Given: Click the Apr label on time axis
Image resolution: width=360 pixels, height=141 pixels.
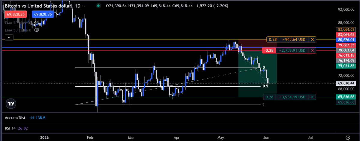Looking at the screenshot, I should (x=177, y=137).
